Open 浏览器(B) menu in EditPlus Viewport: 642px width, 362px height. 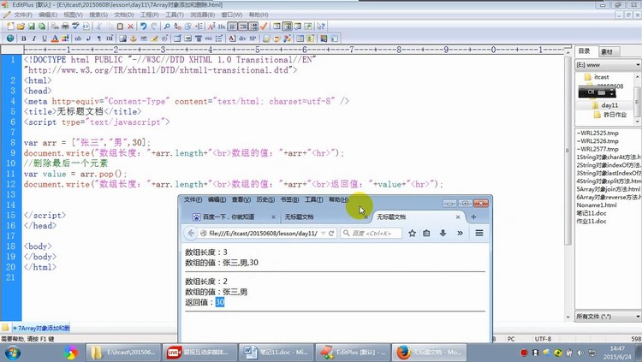tap(203, 15)
